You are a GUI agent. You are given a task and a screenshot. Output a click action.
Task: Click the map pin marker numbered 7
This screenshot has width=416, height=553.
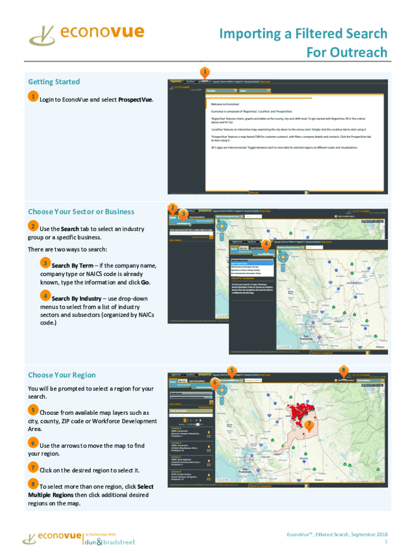308,425
